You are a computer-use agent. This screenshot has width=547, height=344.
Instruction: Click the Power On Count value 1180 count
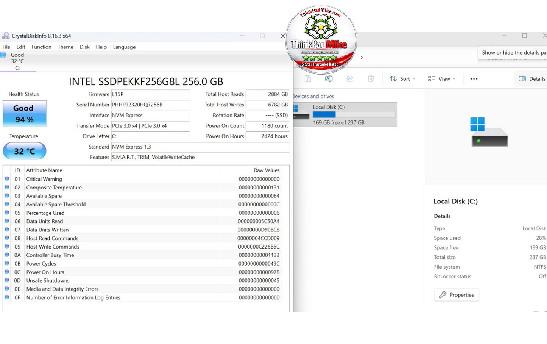[268, 126]
